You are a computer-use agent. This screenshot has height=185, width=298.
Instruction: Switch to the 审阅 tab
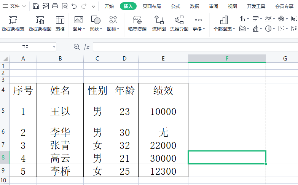[x=214, y=6]
